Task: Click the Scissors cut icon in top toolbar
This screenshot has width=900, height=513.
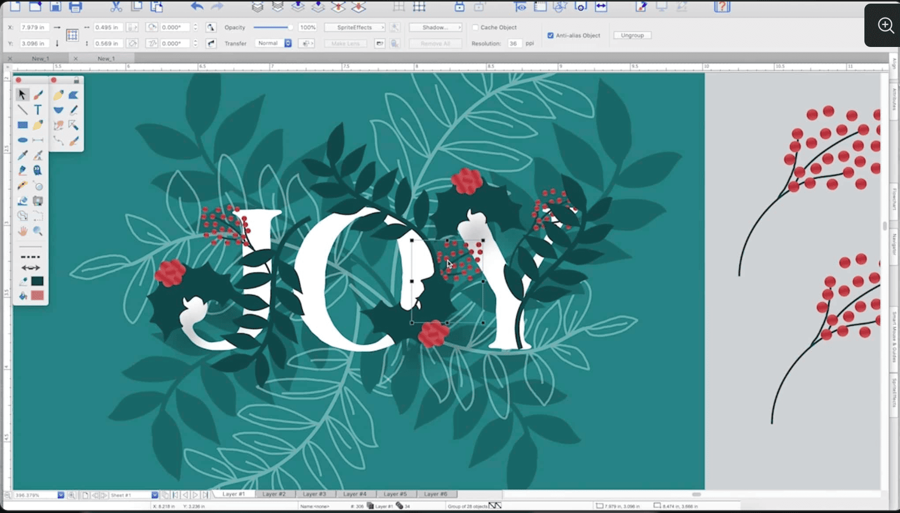Action: (116, 7)
